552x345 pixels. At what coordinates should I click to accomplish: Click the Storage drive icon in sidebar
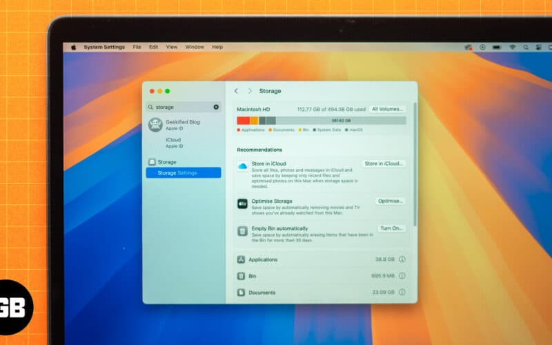pos(152,162)
